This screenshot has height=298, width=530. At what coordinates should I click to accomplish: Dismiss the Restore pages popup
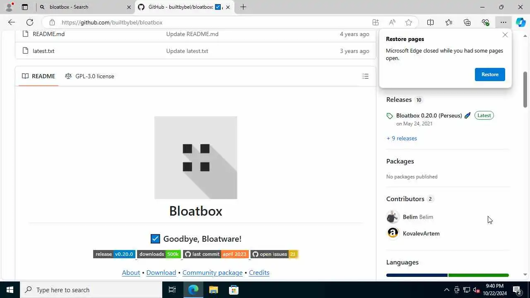[505, 35]
